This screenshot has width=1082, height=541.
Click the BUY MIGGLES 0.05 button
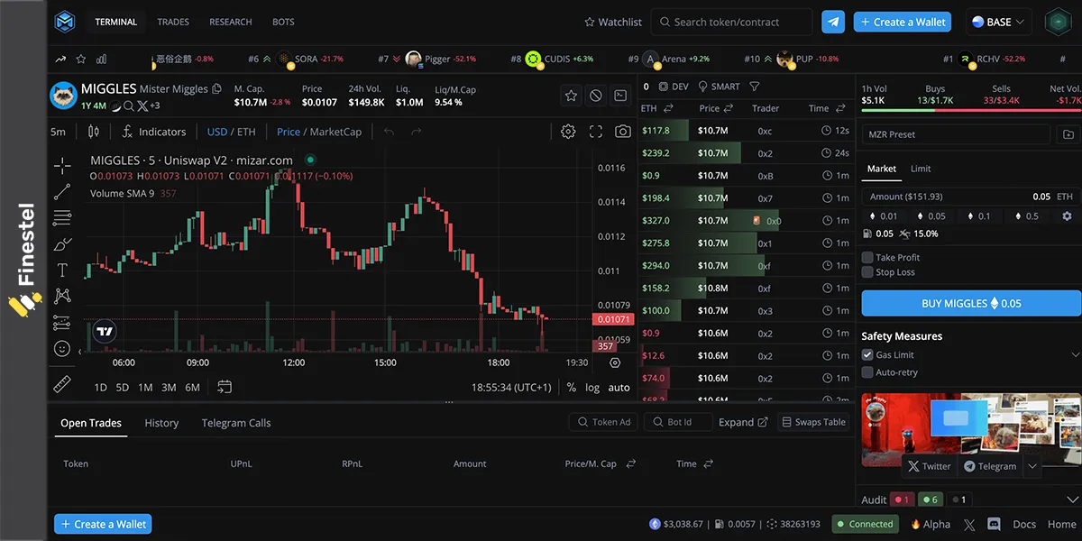tap(971, 303)
